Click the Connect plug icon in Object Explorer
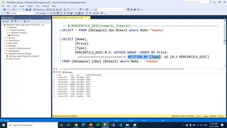This screenshot has height=128, width=227. coord(12,21)
